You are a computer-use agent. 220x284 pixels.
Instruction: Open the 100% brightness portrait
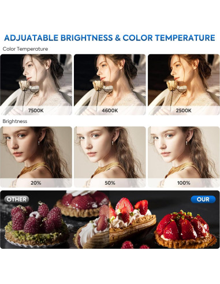point(184,157)
